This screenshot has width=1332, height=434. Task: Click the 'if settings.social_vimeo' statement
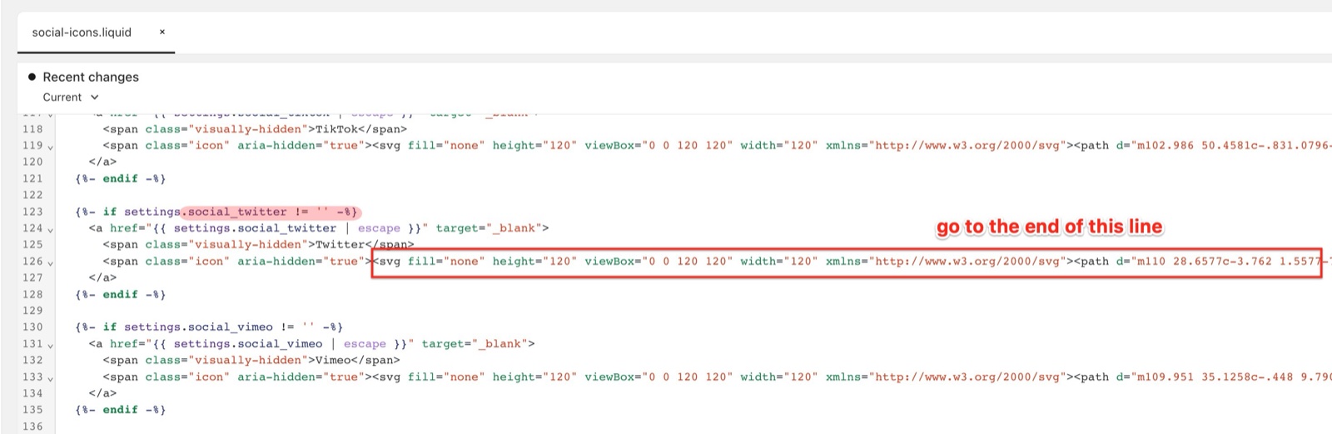209,327
